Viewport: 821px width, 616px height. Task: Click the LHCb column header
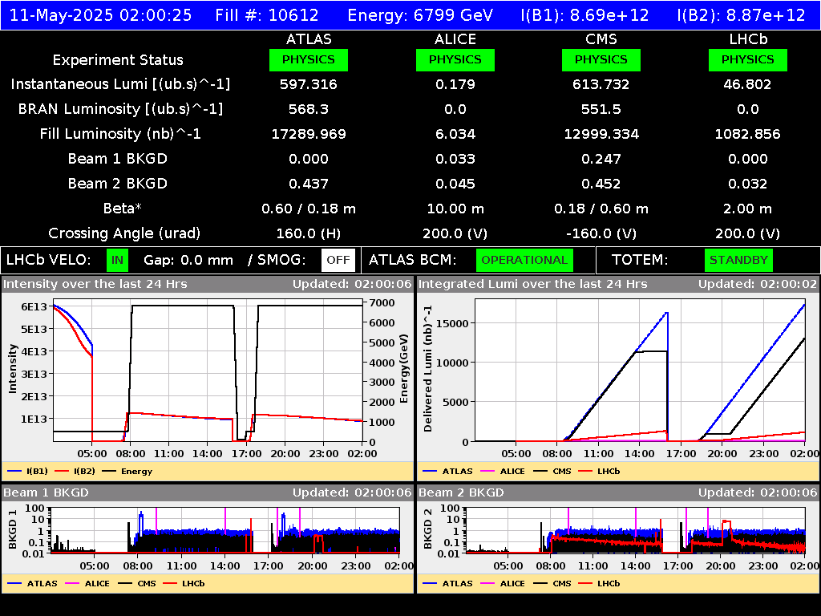[748, 39]
